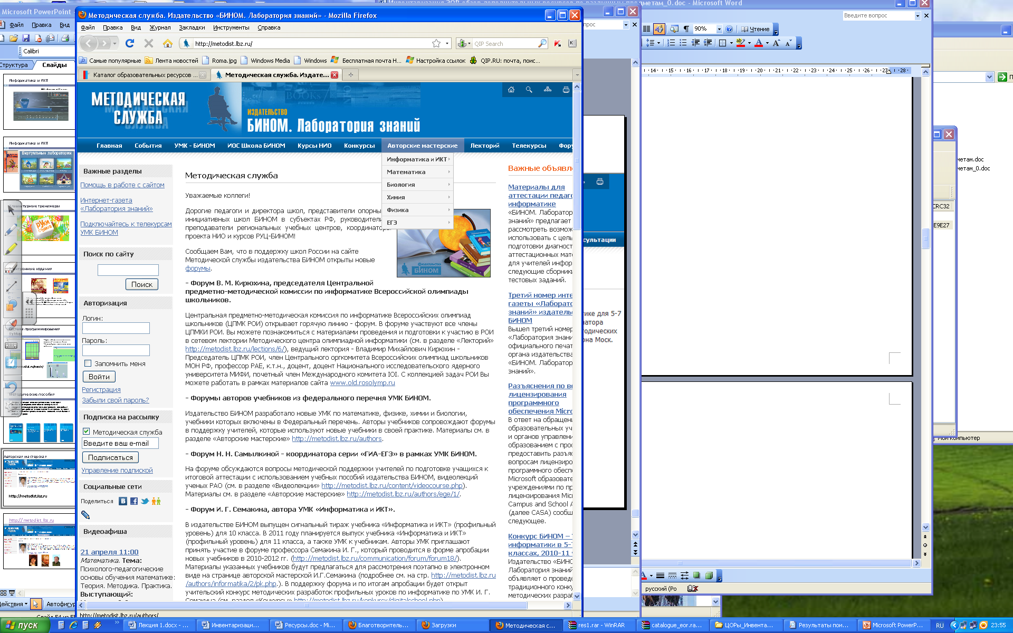Click the e-mail subscription input field
This screenshot has width=1013, height=633.
pyautogui.click(x=120, y=443)
